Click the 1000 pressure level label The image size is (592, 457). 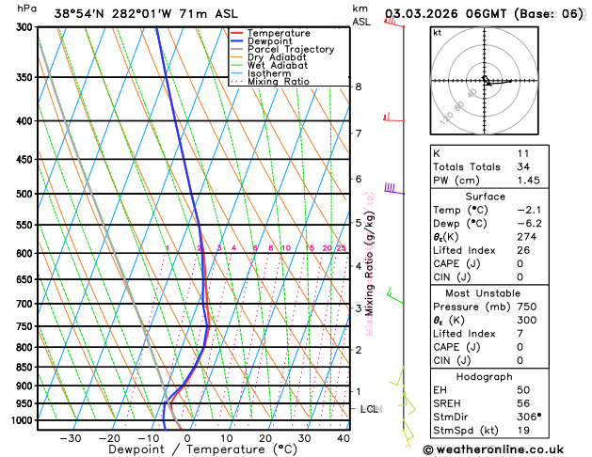(x=24, y=420)
